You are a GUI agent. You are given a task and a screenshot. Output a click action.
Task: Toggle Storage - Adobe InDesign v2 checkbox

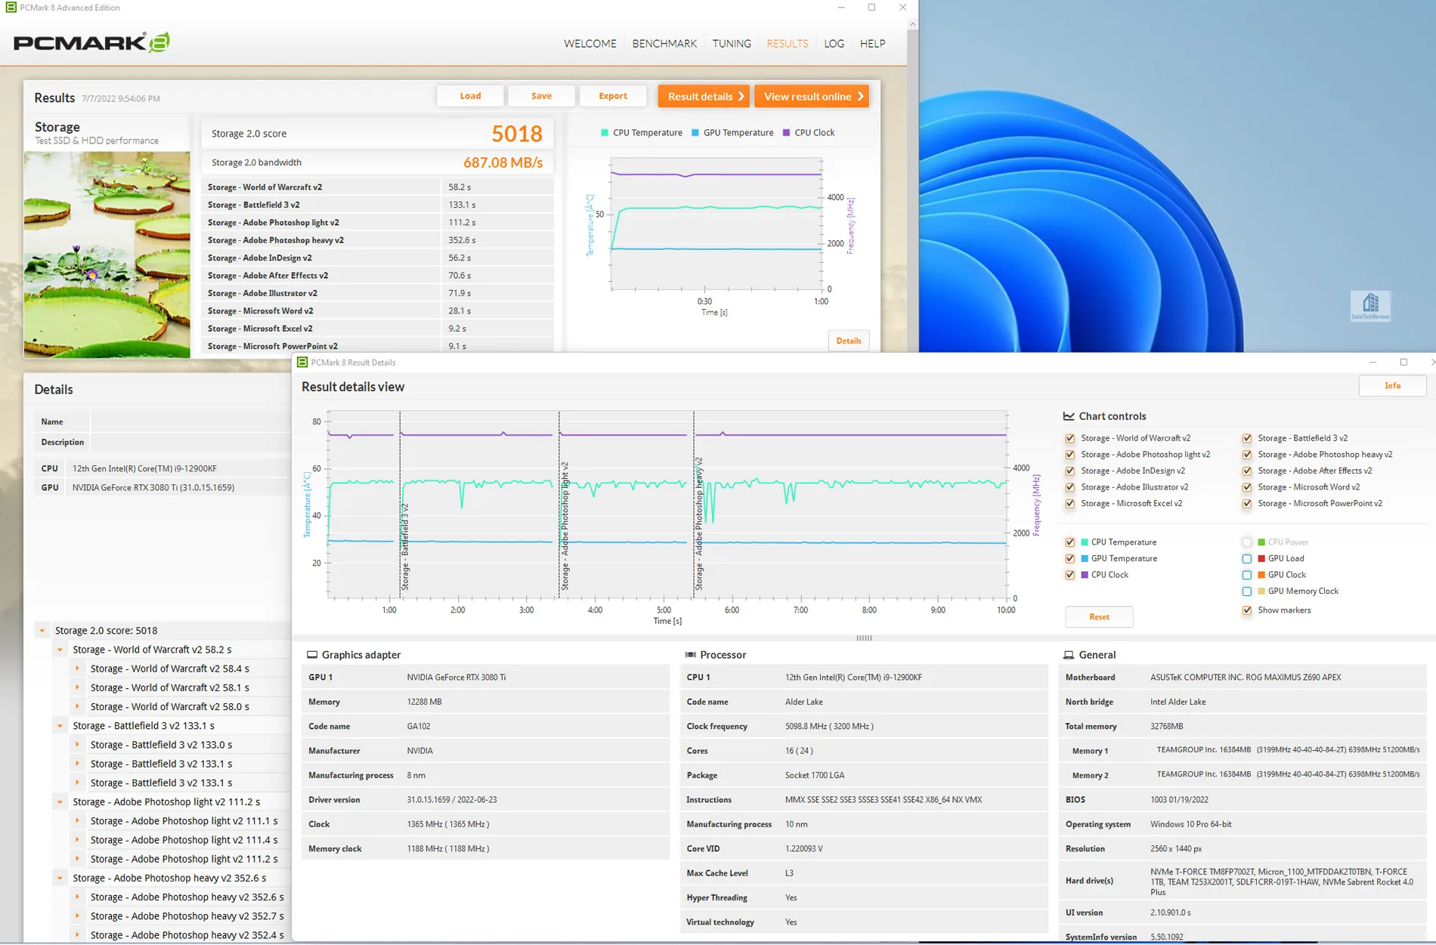pos(1070,471)
